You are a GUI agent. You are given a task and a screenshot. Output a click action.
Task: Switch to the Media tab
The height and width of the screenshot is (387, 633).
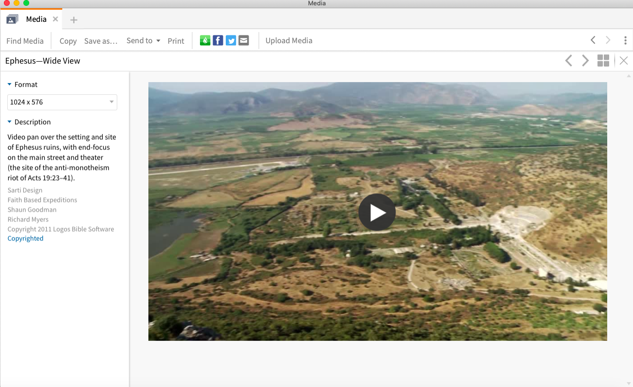[36, 19]
